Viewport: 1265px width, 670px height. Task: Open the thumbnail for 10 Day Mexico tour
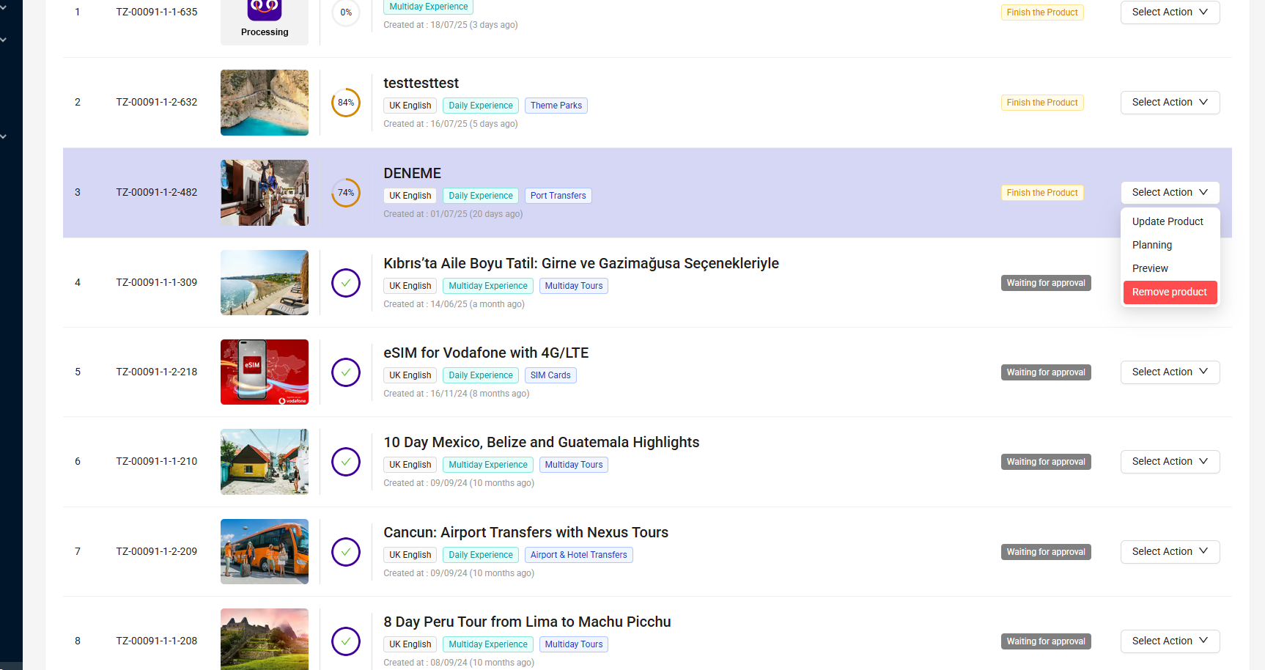pyautogui.click(x=265, y=462)
